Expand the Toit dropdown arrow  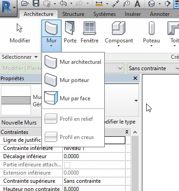(174, 46)
